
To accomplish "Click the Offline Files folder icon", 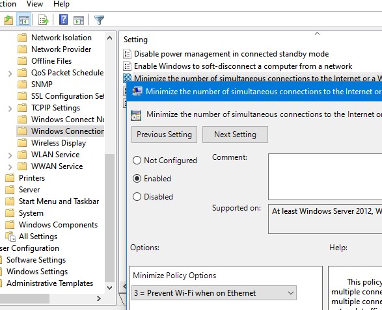I will 22,61.
